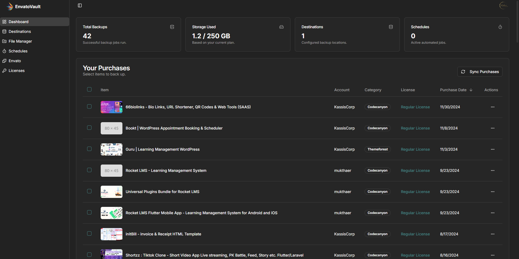Open File Manager in sidebar

[x=35, y=41]
